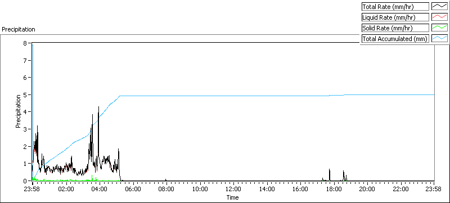Click the 10:00 x-axis tick label
This screenshot has height=203, width=450.
pos(200,190)
